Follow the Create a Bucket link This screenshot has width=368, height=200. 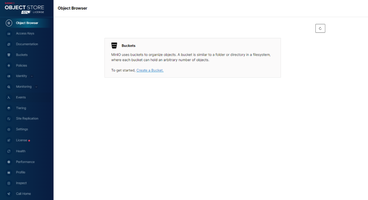click(150, 70)
